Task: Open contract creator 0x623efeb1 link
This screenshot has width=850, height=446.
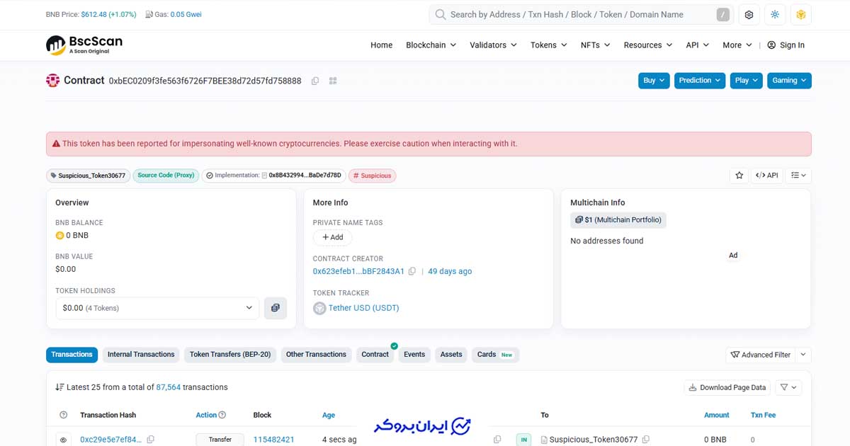Action: (358, 271)
